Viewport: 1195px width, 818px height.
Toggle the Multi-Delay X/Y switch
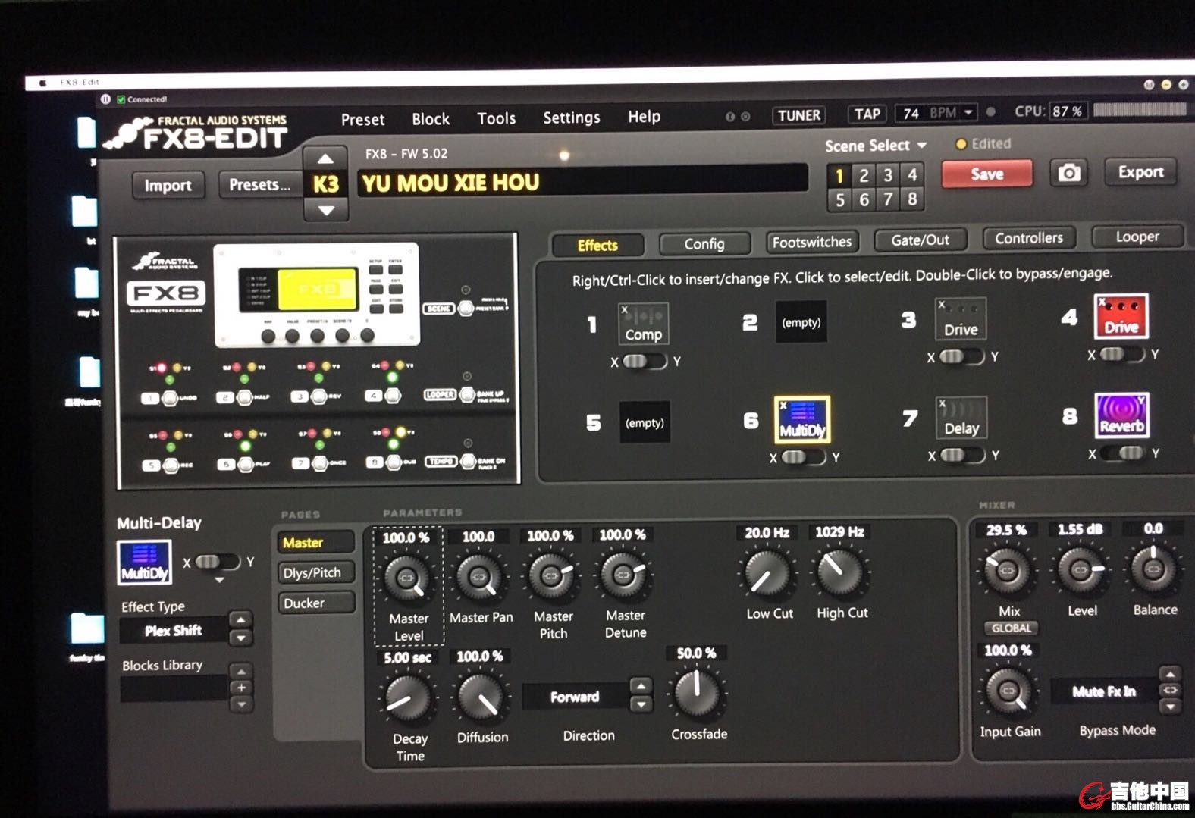(218, 562)
